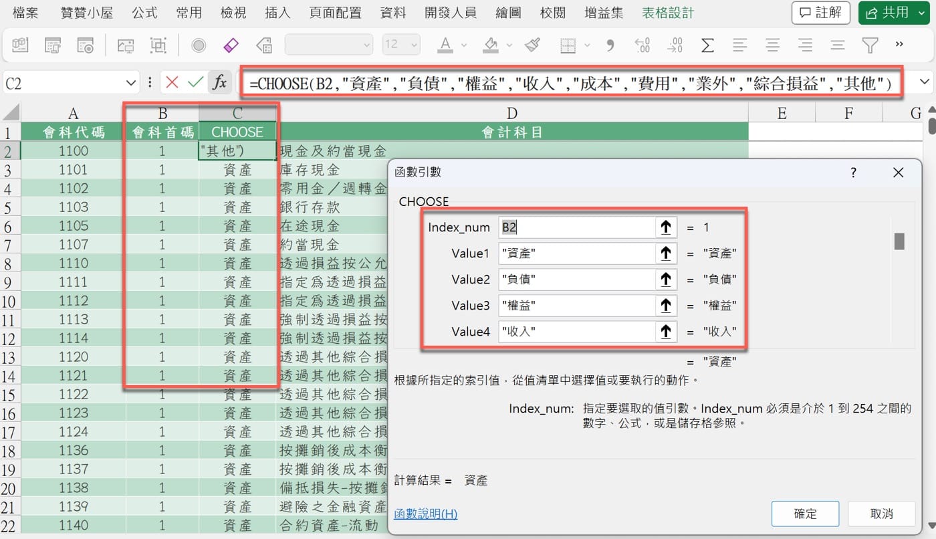Click the middle align lines icon
936x539 pixels.
(x=838, y=45)
